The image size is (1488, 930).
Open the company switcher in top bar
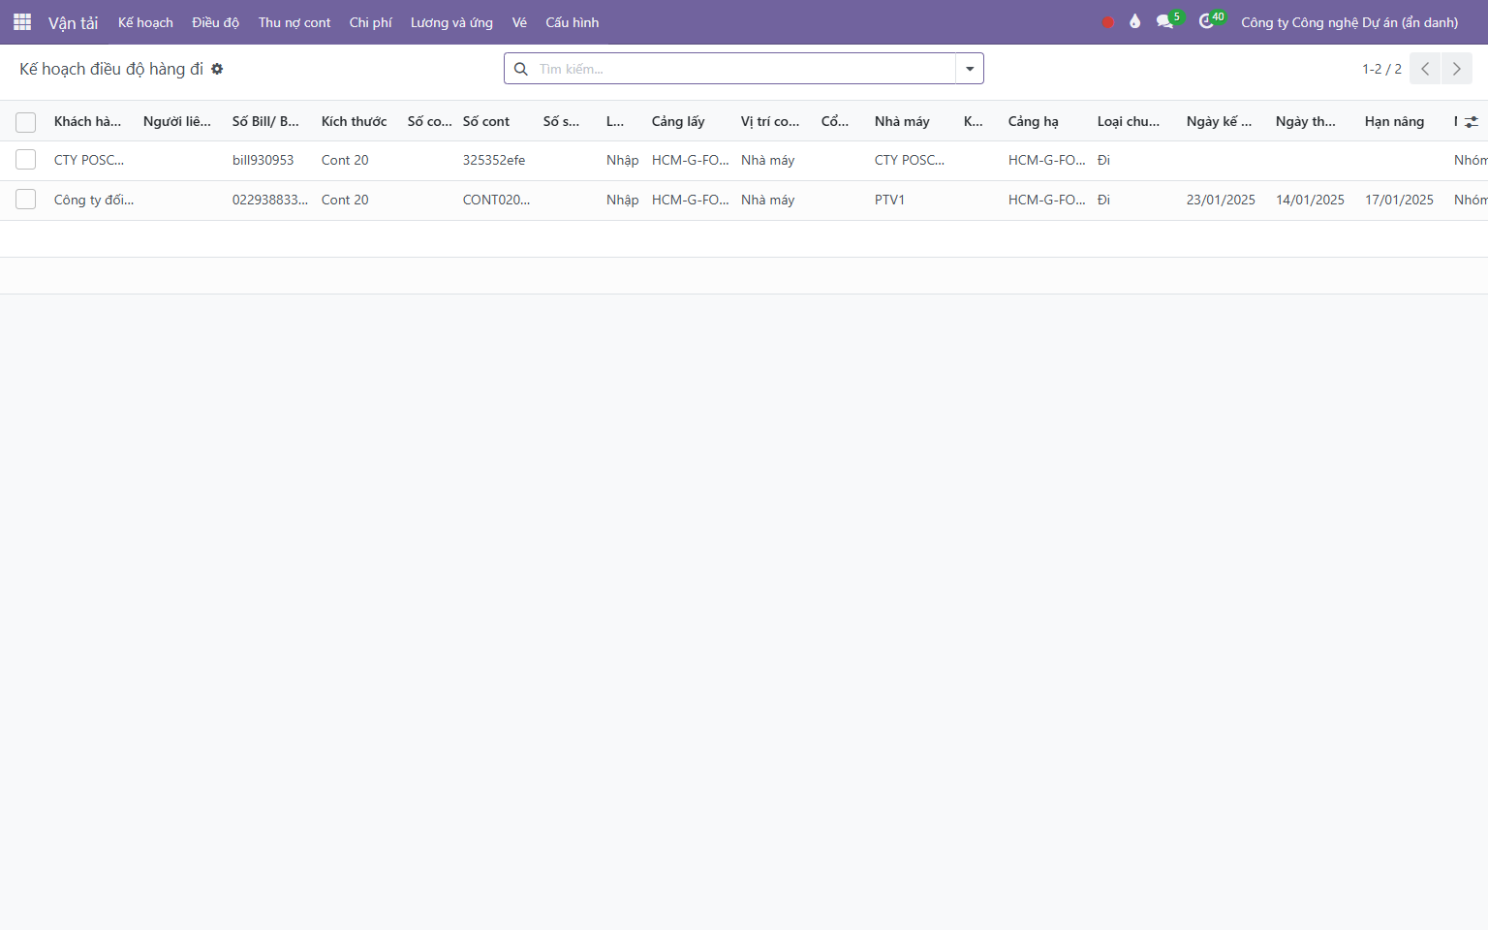[x=1349, y=22]
